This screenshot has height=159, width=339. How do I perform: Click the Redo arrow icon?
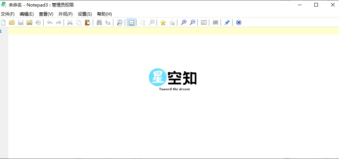[58, 22]
